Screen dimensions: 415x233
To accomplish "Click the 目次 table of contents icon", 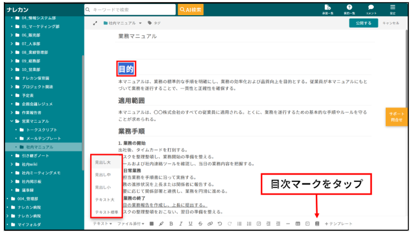I will (x=317, y=224).
